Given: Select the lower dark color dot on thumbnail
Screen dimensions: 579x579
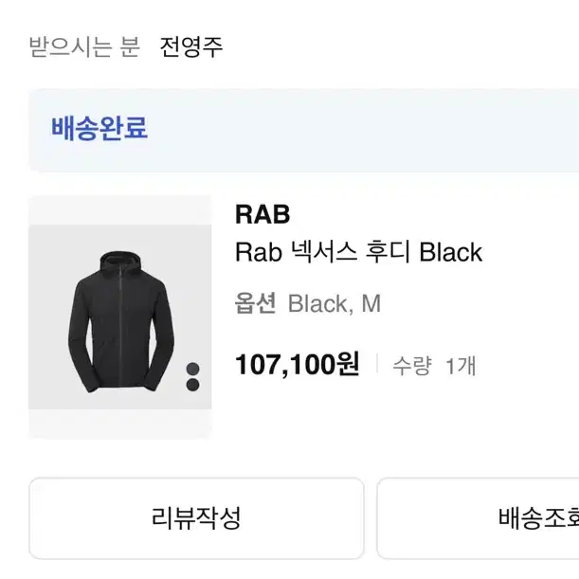Looking at the screenshot, I should pos(192,385).
